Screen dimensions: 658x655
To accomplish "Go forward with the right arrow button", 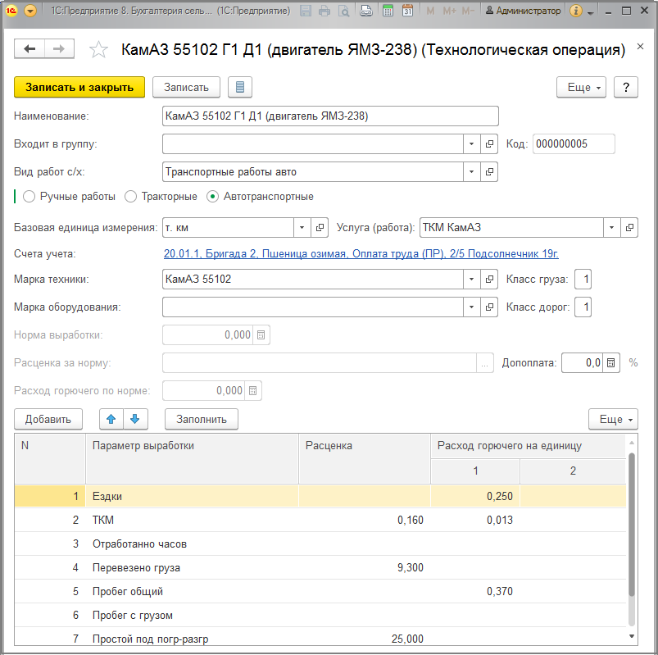I will 59,49.
